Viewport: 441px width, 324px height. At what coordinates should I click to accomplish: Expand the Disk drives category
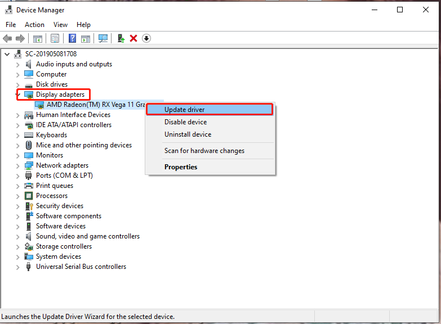[17, 85]
